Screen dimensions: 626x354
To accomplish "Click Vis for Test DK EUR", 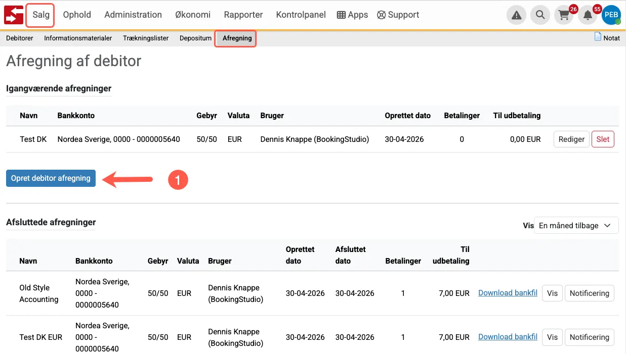I will click(552, 337).
